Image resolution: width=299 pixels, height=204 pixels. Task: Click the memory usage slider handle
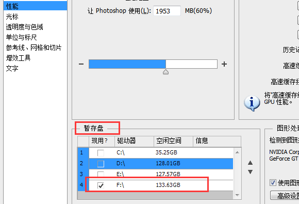click(165, 72)
